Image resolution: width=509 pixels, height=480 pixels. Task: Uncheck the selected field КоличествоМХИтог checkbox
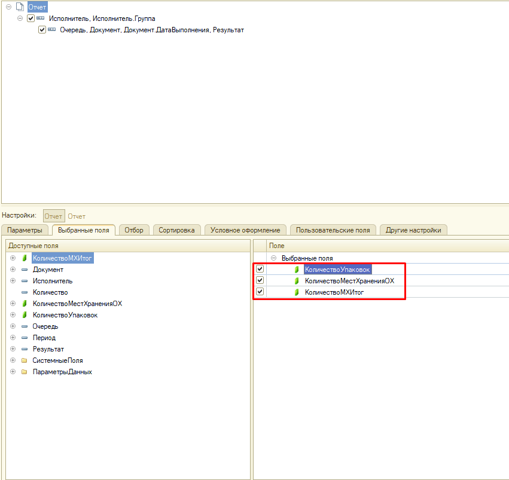click(260, 292)
